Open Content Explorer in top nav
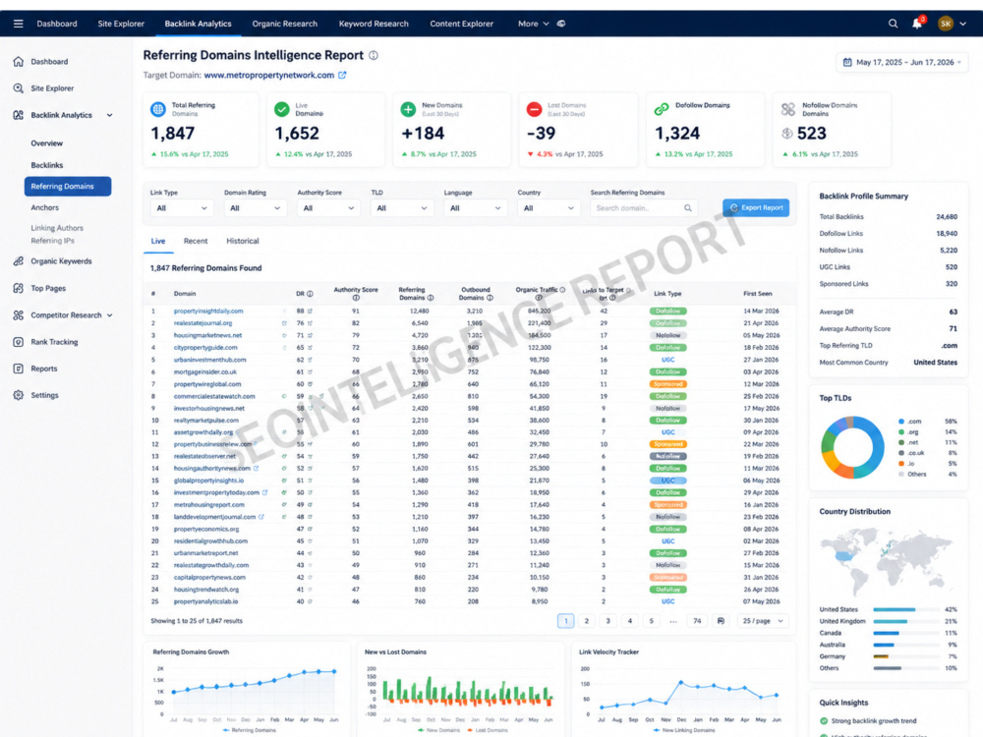The height and width of the screenshot is (737, 983). [461, 24]
